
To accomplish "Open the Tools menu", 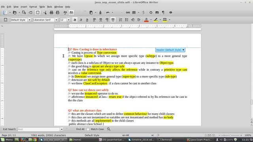I will coord(49,7).
